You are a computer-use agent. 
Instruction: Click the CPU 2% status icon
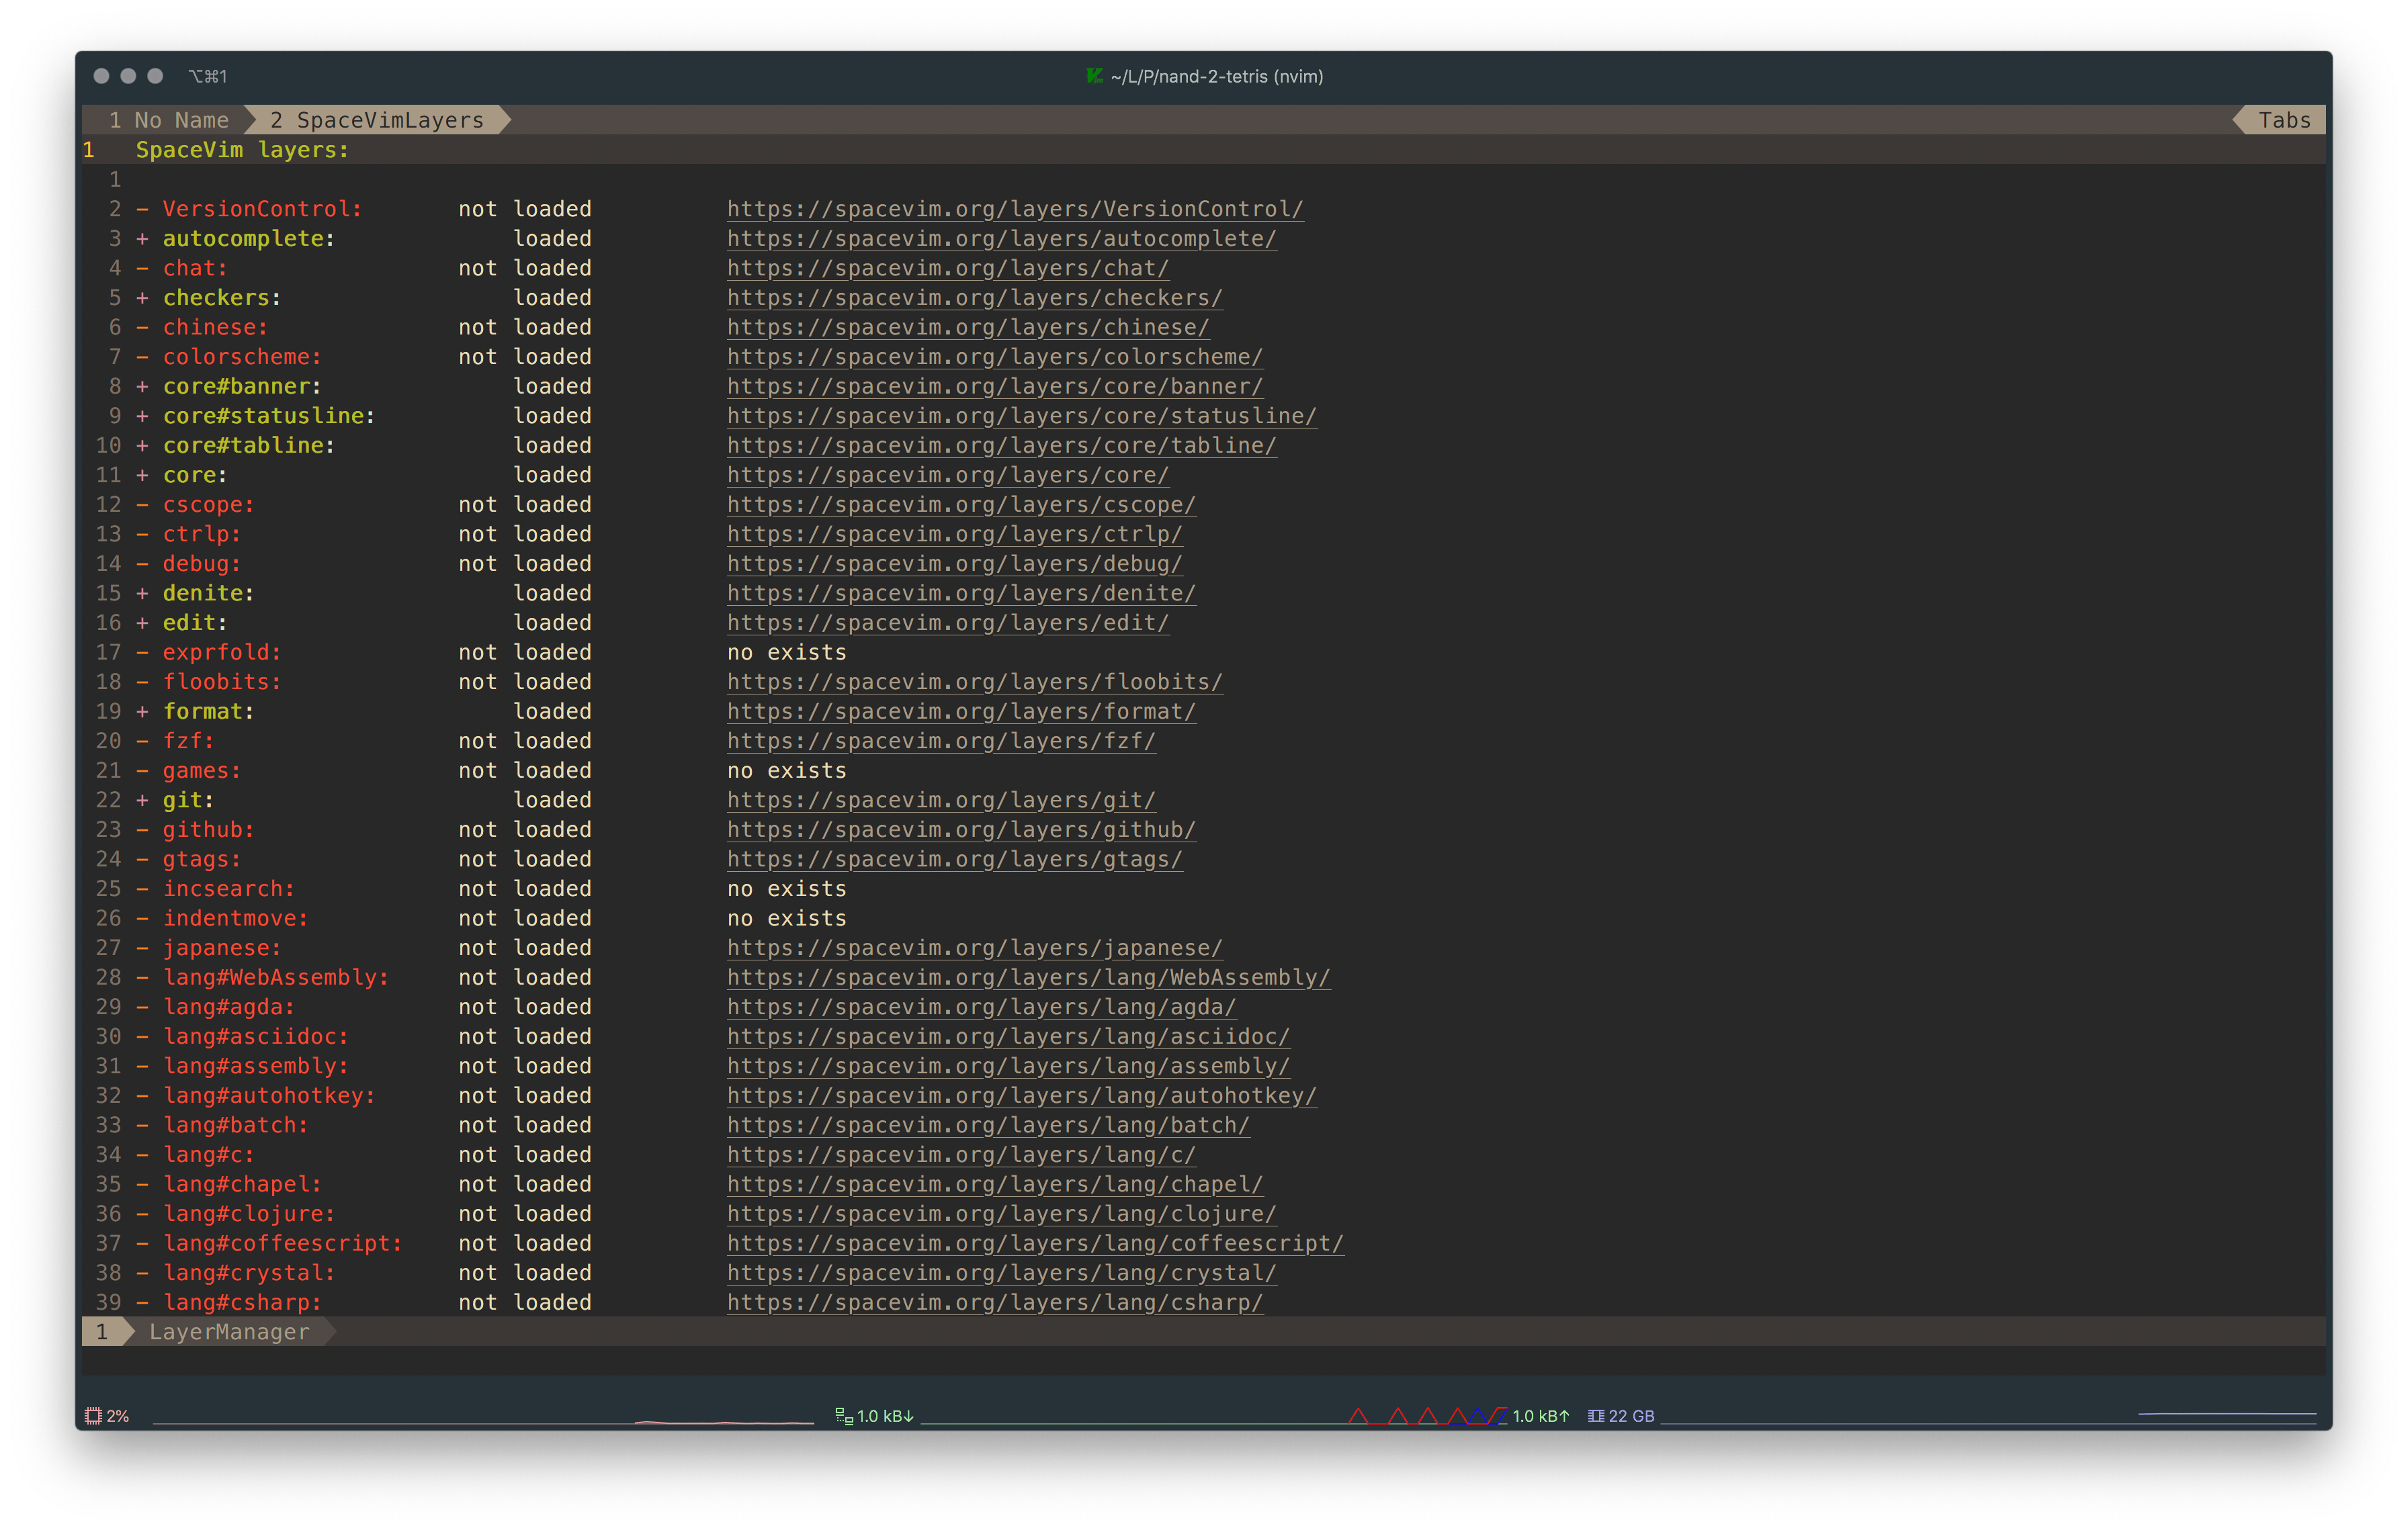94,1415
